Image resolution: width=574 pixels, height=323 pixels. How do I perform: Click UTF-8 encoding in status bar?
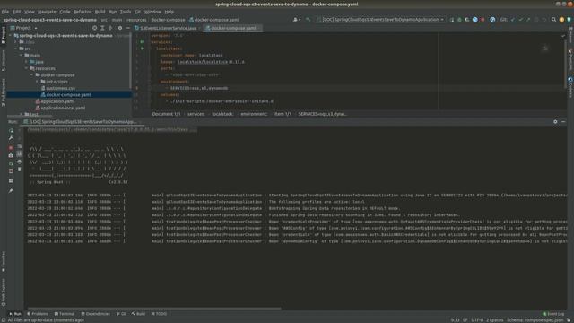477,320
